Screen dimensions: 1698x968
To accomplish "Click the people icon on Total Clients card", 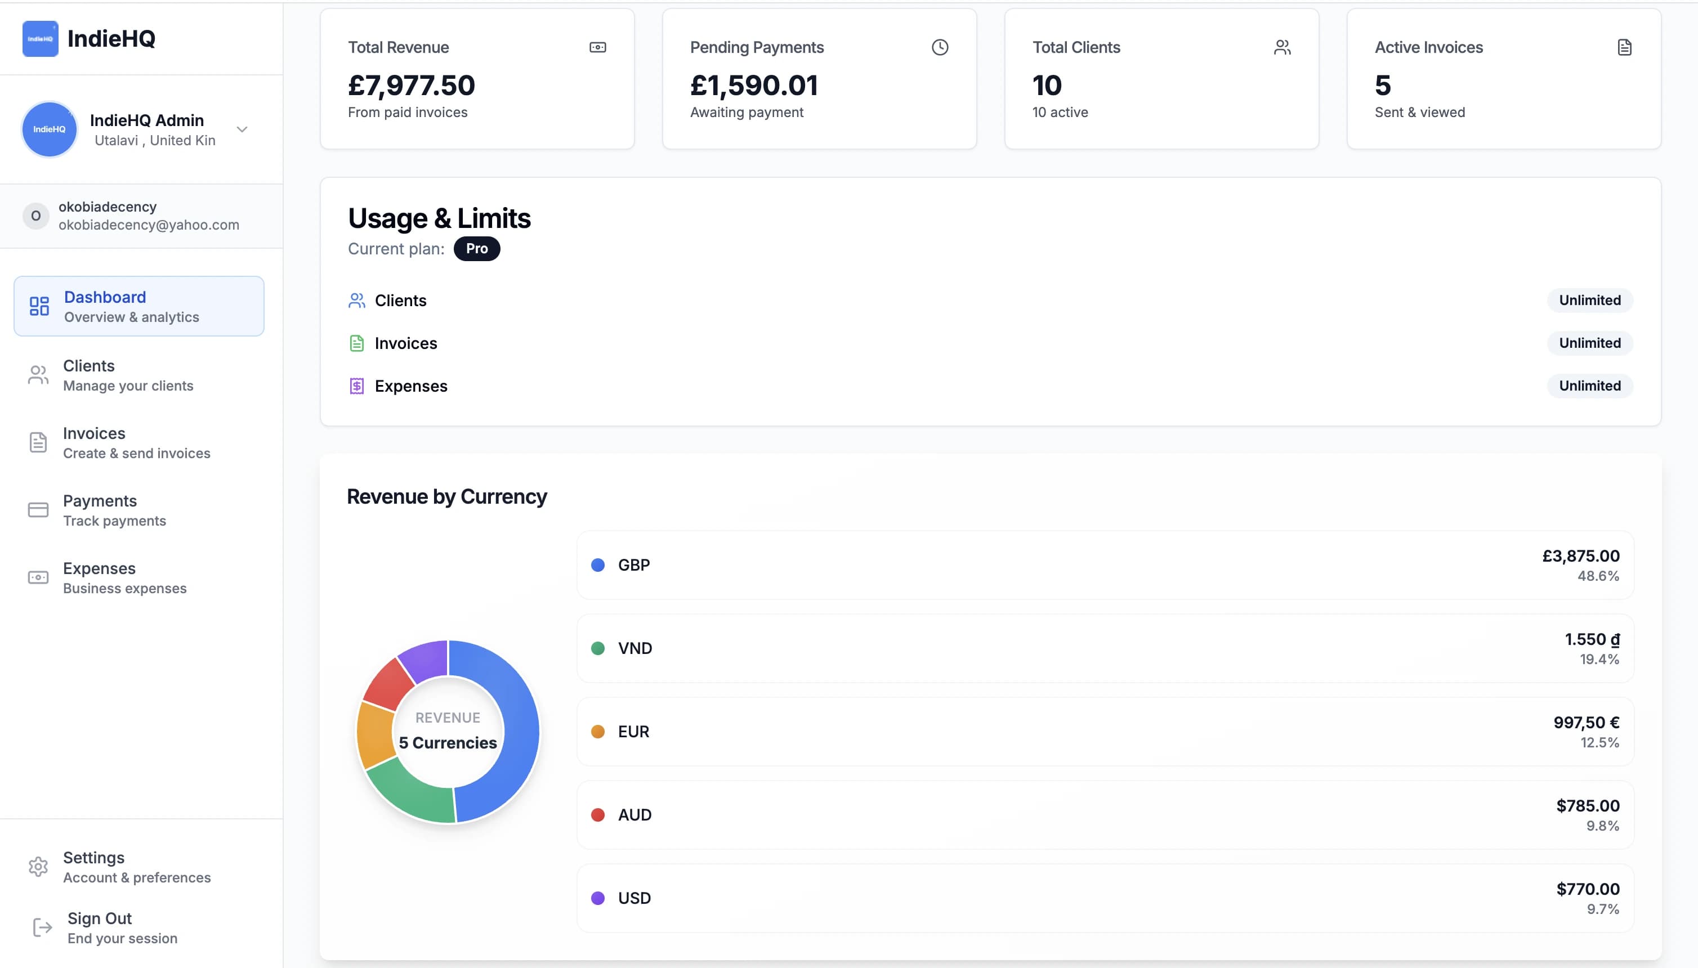I will 1281,47.
